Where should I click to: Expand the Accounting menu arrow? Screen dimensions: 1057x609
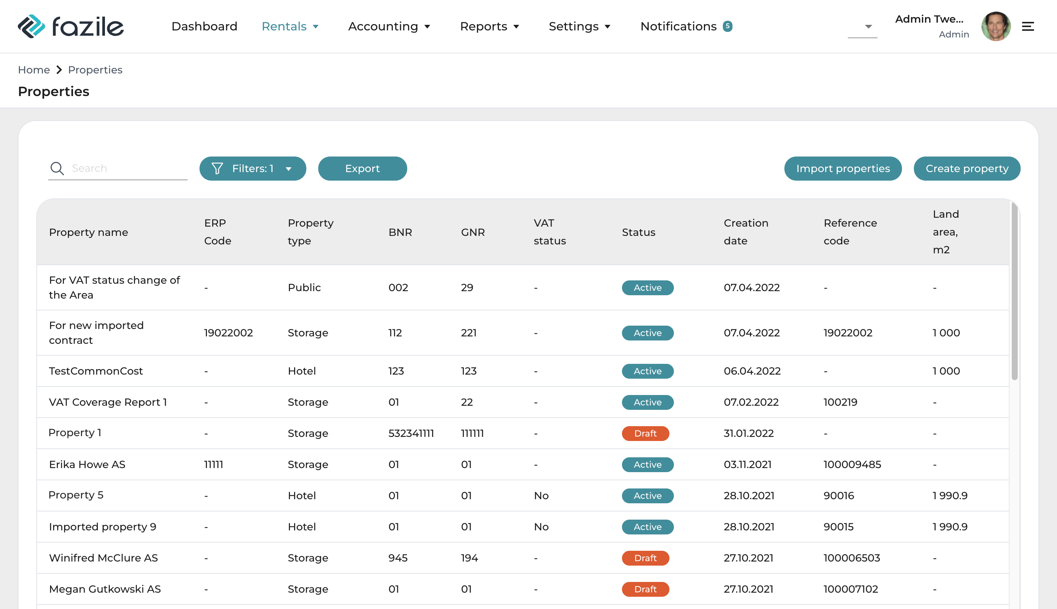[x=427, y=27]
